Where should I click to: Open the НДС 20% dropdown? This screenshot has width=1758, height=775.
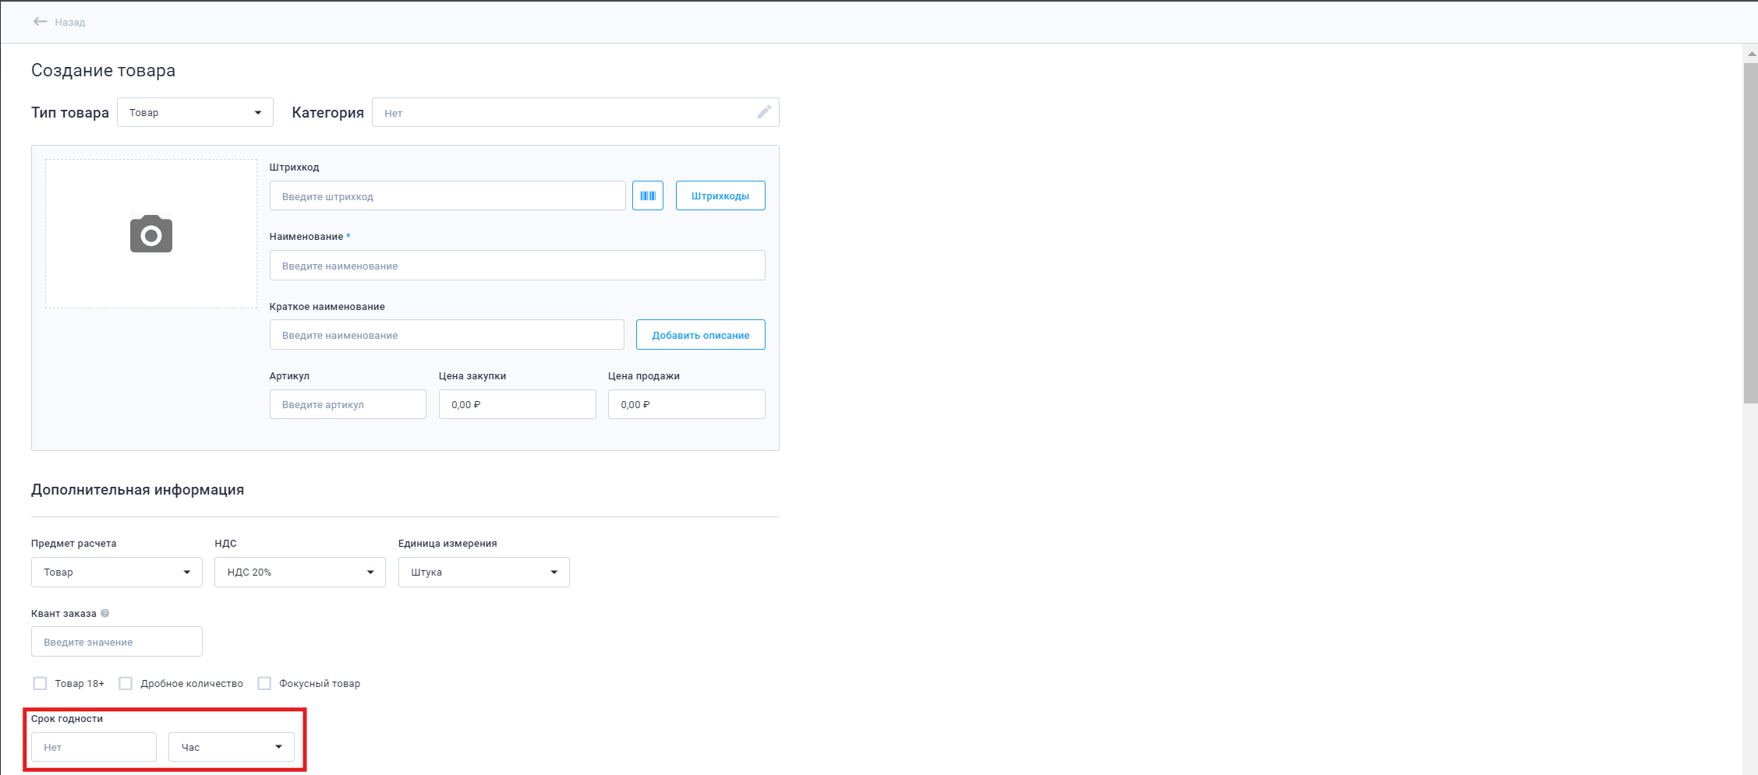point(300,572)
